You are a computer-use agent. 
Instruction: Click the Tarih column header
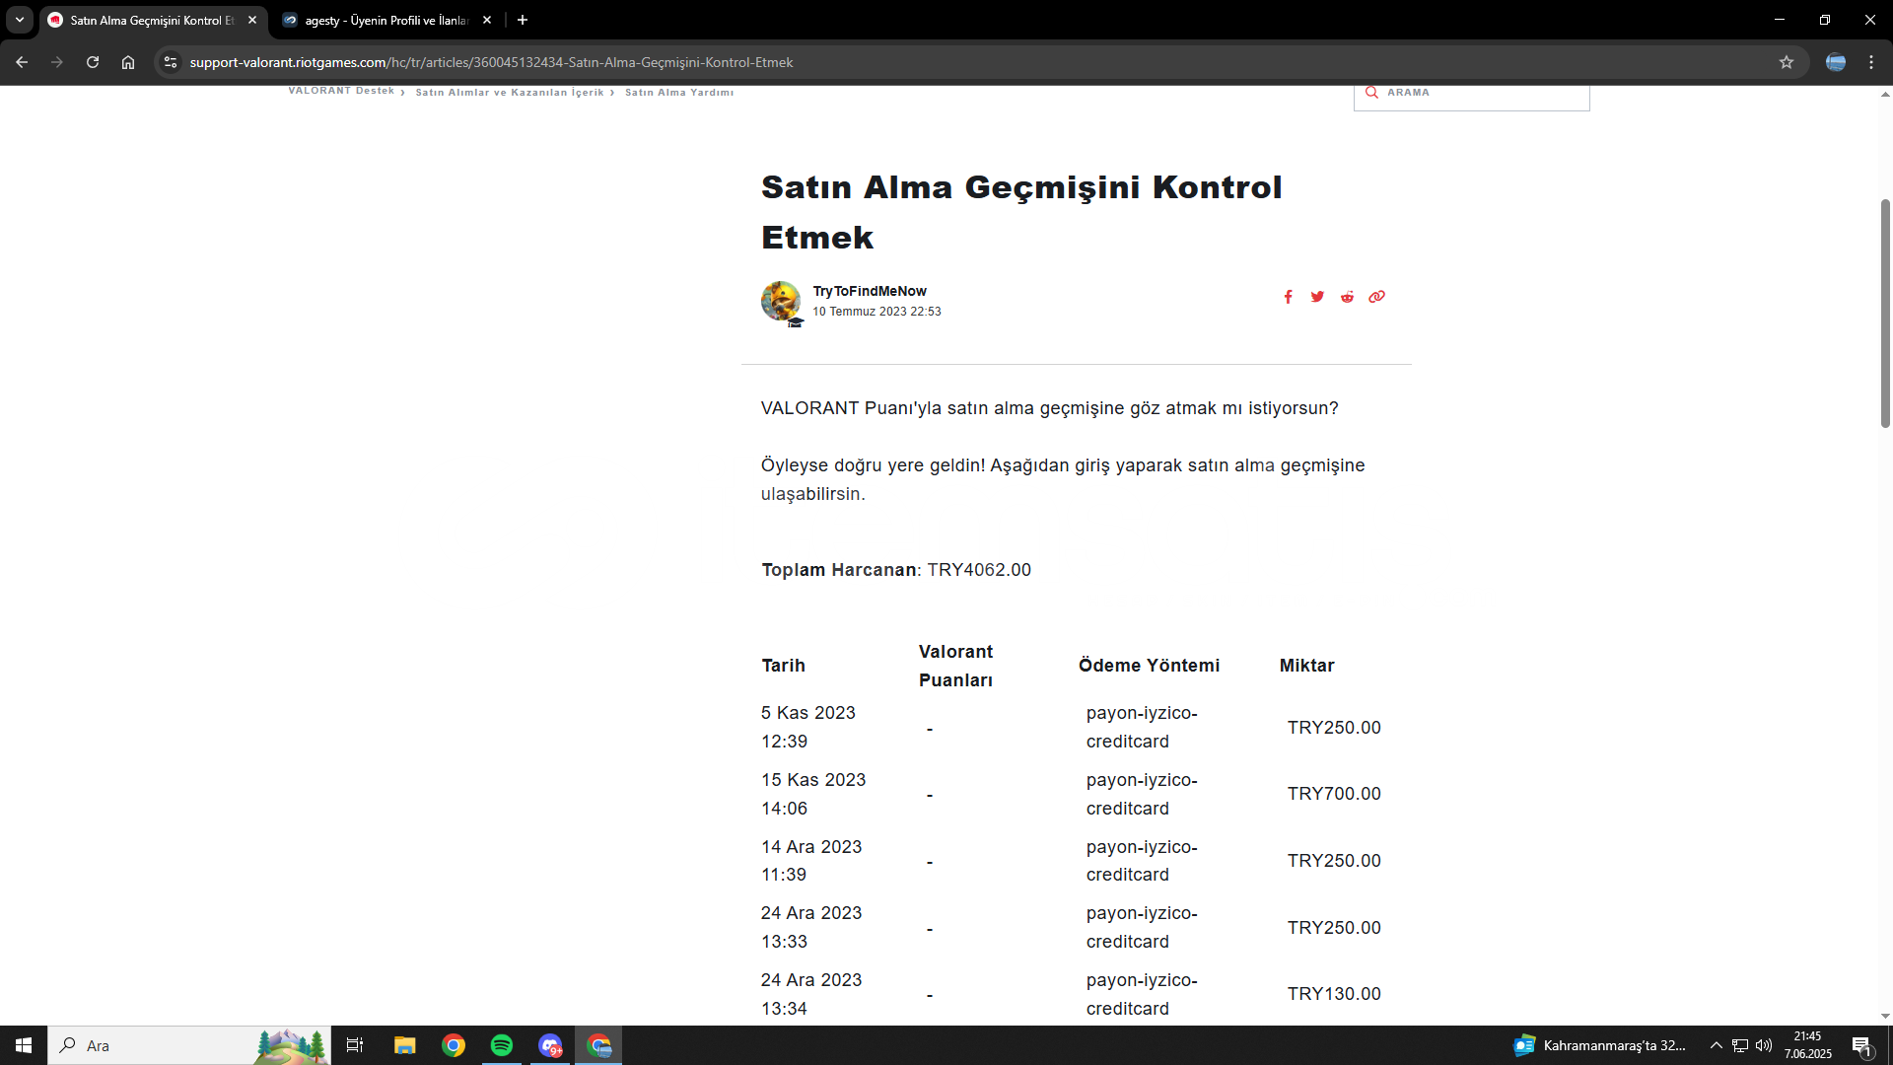(x=783, y=666)
